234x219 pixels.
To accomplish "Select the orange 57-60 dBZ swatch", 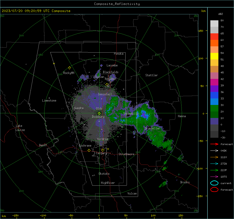I will pyautogui.click(x=214, y=43).
